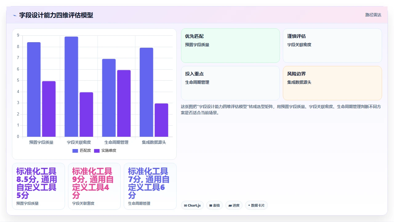Image resolution: width=394 pixels, height=222 pixels.
Task: Select the 字段关联密度 匹配度 bar
Action: (71, 87)
